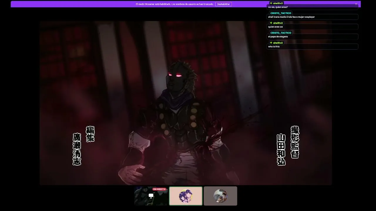Open the live stream thumbnail marked EN DIRECTO
Screen dimensions: 376x211
pyautogui.click(x=151, y=196)
